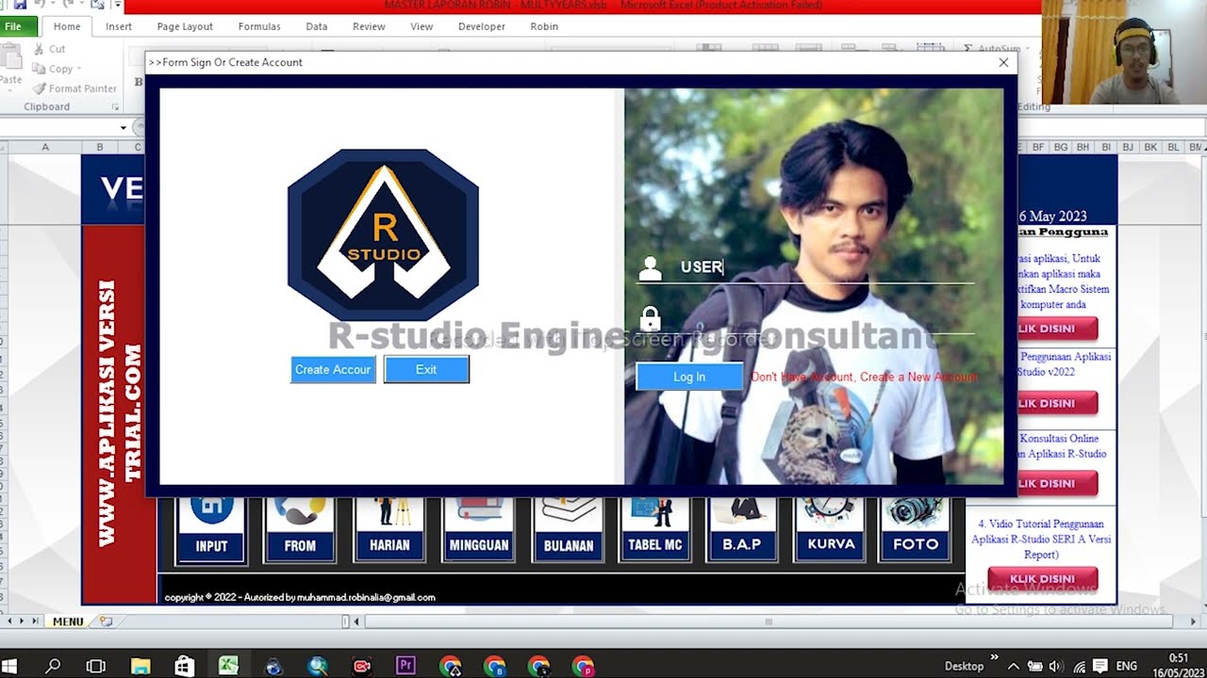Open the File tab in Excel
This screenshot has height=678, width=1207.
[13, 26]
